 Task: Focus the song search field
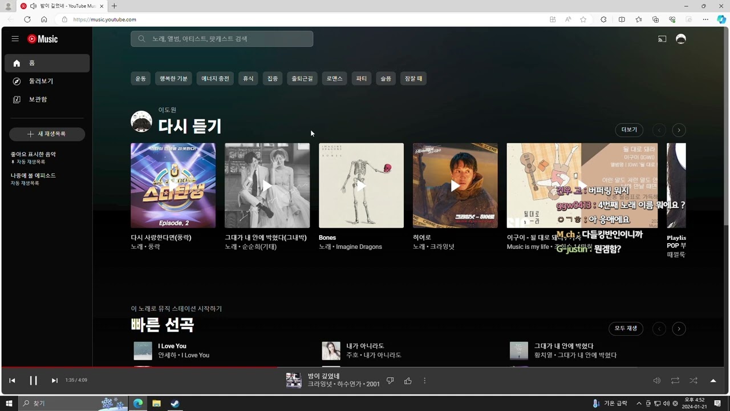pyautogui.click(x=222, y=39)
